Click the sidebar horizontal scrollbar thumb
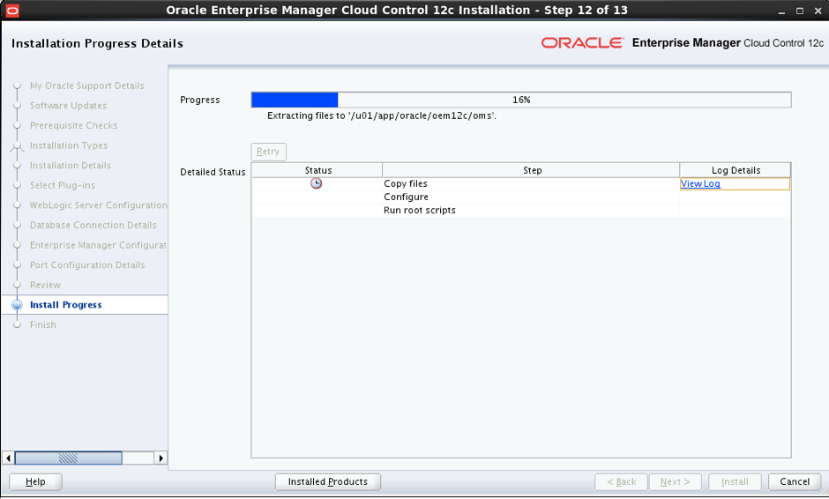Viewport: 829px width, 499px height. [68, 458]
